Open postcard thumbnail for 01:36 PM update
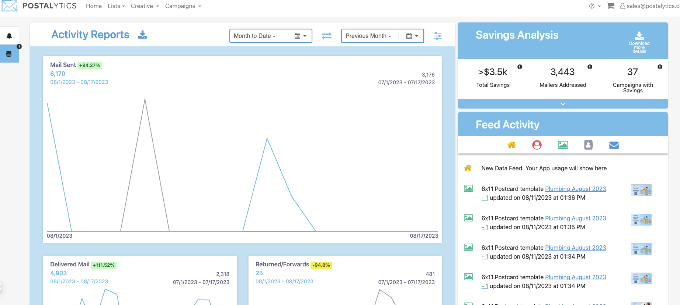This screenshot has width=680, height=305. (x=641, y=190)
